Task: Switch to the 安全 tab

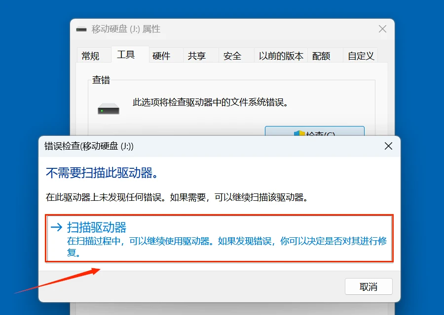Action: 232,56
